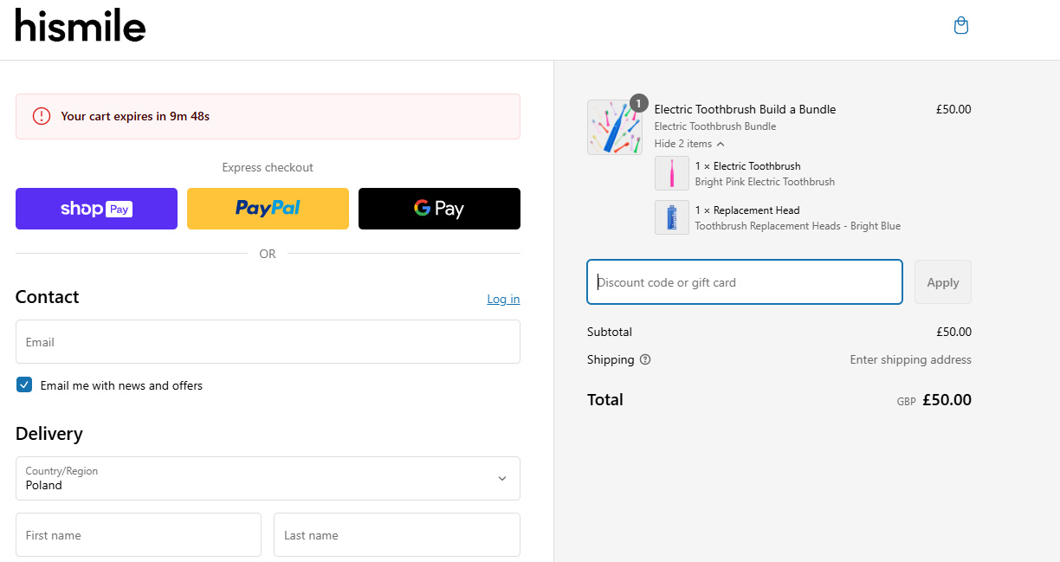Select Google Pay express checkout
Screen dimensions: 1060x562
click(x=439, y=209)
